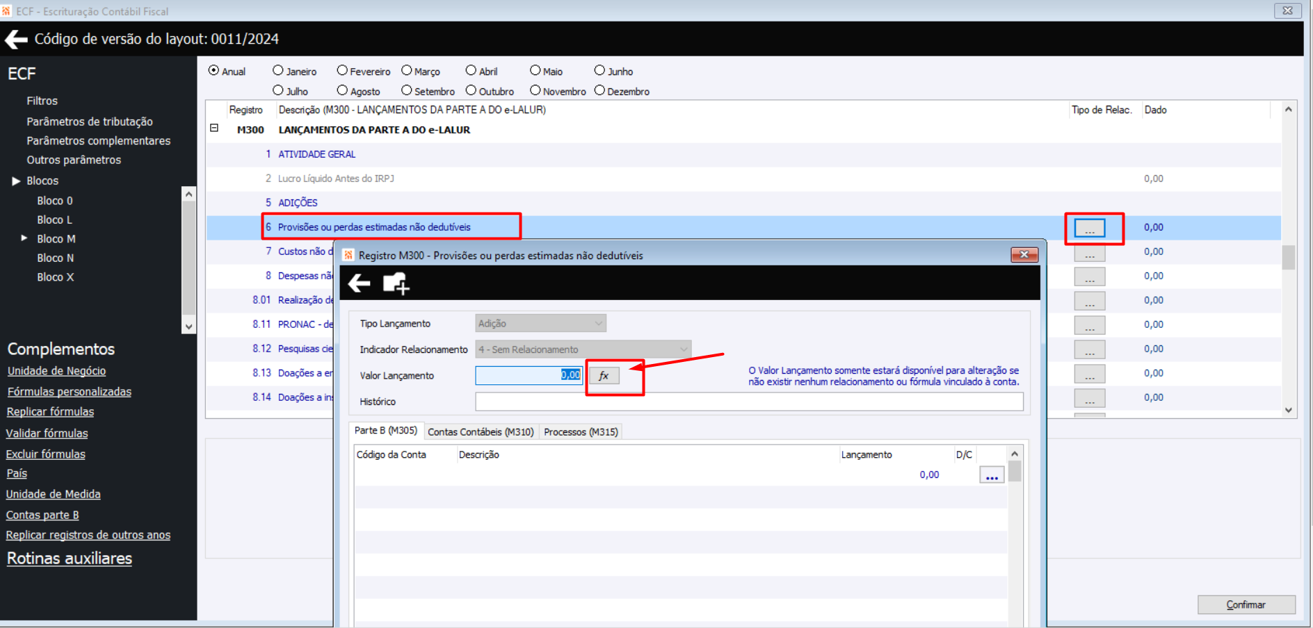This screenshot has width=1313, height=628.
Task: Select Bloco X in sidebar
Action: (56, 277)
